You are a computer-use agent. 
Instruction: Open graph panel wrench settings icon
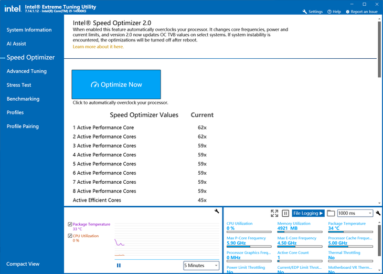click(x=217, y=211)
